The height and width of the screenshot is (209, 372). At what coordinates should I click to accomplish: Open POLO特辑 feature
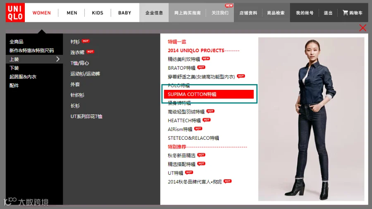[x=179, y=85]
